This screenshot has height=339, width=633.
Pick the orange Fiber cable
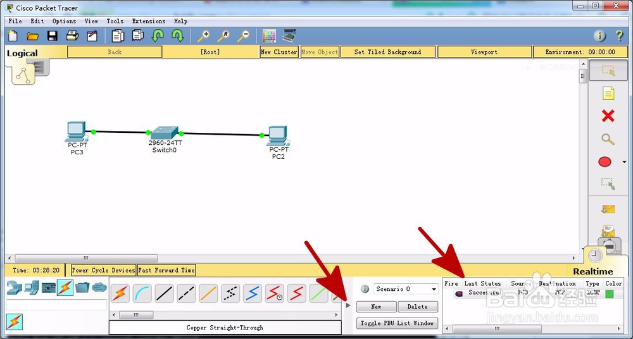[208, 293]
